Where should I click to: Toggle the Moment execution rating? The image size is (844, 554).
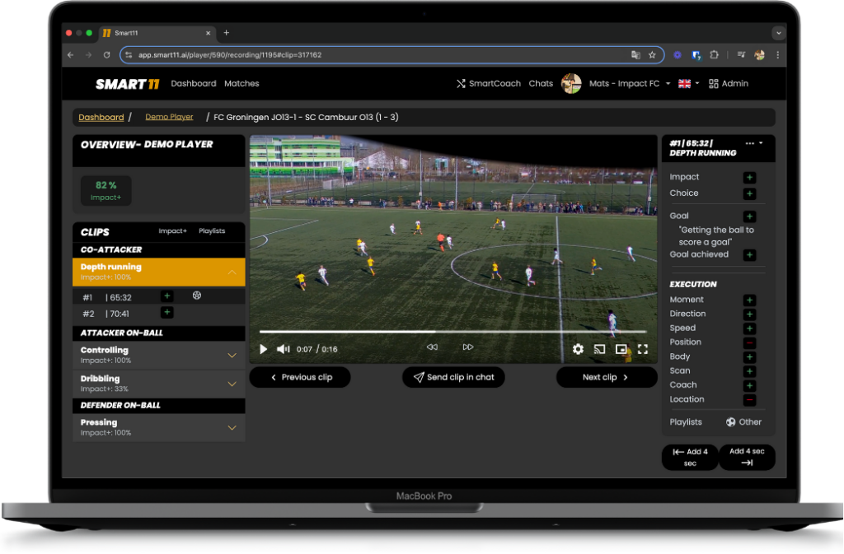749,300
